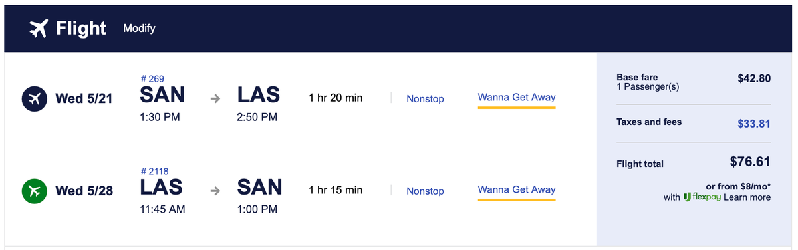View the $33.81 taxes and fees breakdown
This screenshot has width=798, height=250.
pyautogui.click(x=754, y=123)
